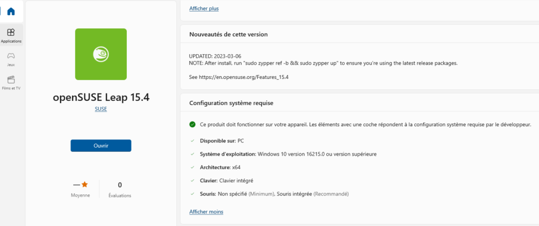Image resolution: width=539 pixels, height=226 pixels.
Task: Click the green openSUSE app logo
Action: tap(101, 54)
